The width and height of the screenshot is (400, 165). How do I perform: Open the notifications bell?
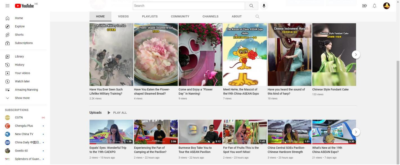point(374,6)
